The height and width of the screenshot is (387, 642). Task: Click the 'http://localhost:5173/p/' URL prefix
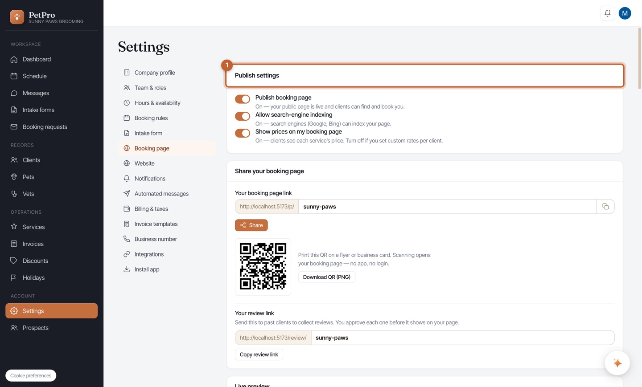(x=267, y=207)
